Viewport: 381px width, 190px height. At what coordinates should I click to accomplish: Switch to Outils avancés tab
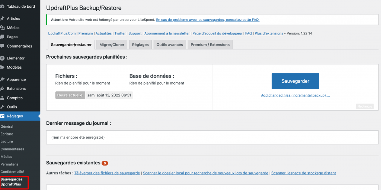click(x=170, y=45)
